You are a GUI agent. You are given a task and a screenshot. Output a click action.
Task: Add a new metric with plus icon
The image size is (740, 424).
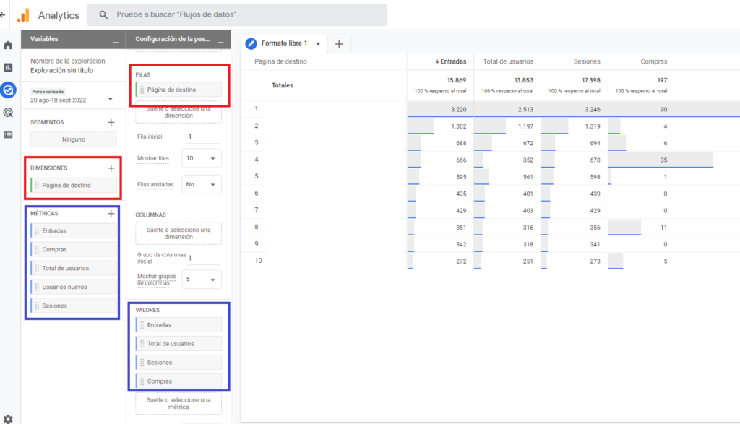[111, 214]
